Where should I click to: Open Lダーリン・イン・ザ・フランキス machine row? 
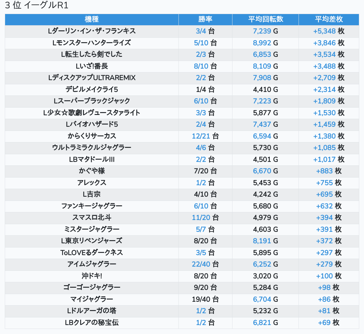pos(92,31)
